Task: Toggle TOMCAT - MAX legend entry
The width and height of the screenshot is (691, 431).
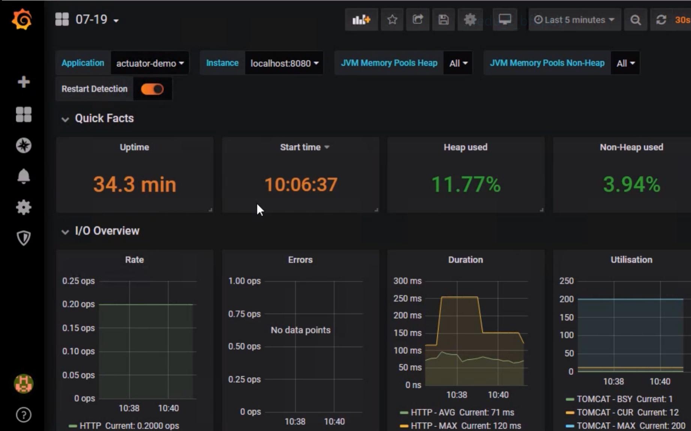Action: [606, 426]
